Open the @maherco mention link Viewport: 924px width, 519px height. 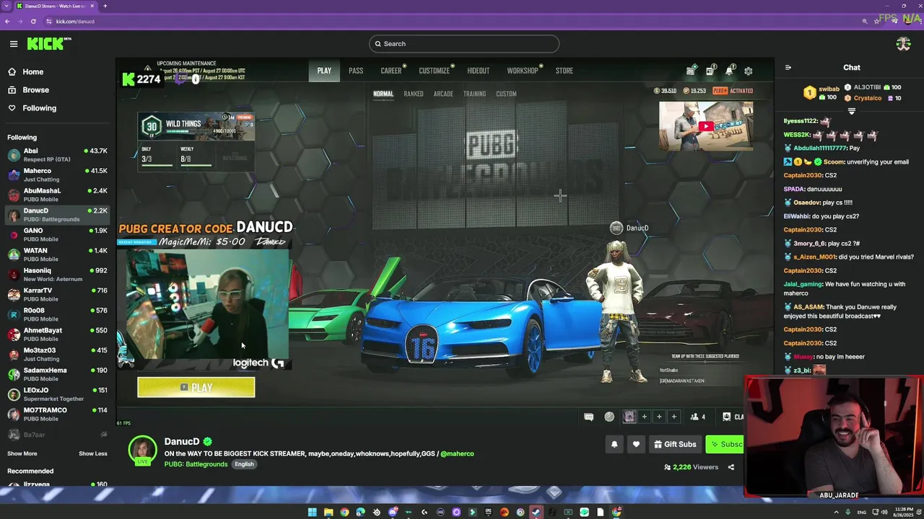pos(457,454)
